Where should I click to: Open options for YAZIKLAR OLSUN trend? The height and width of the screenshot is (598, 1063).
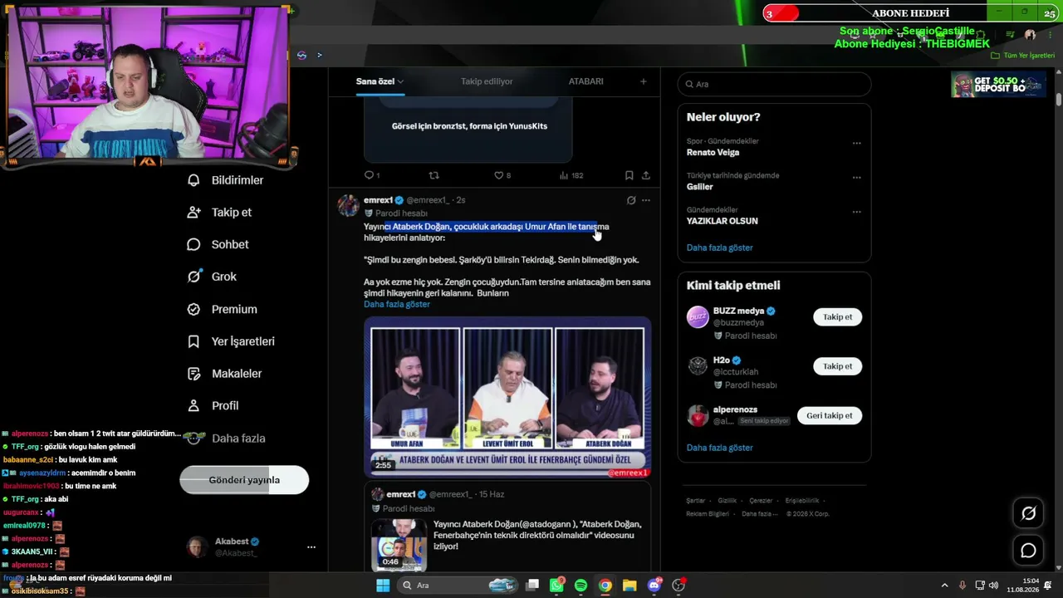[x=856, y=211]
